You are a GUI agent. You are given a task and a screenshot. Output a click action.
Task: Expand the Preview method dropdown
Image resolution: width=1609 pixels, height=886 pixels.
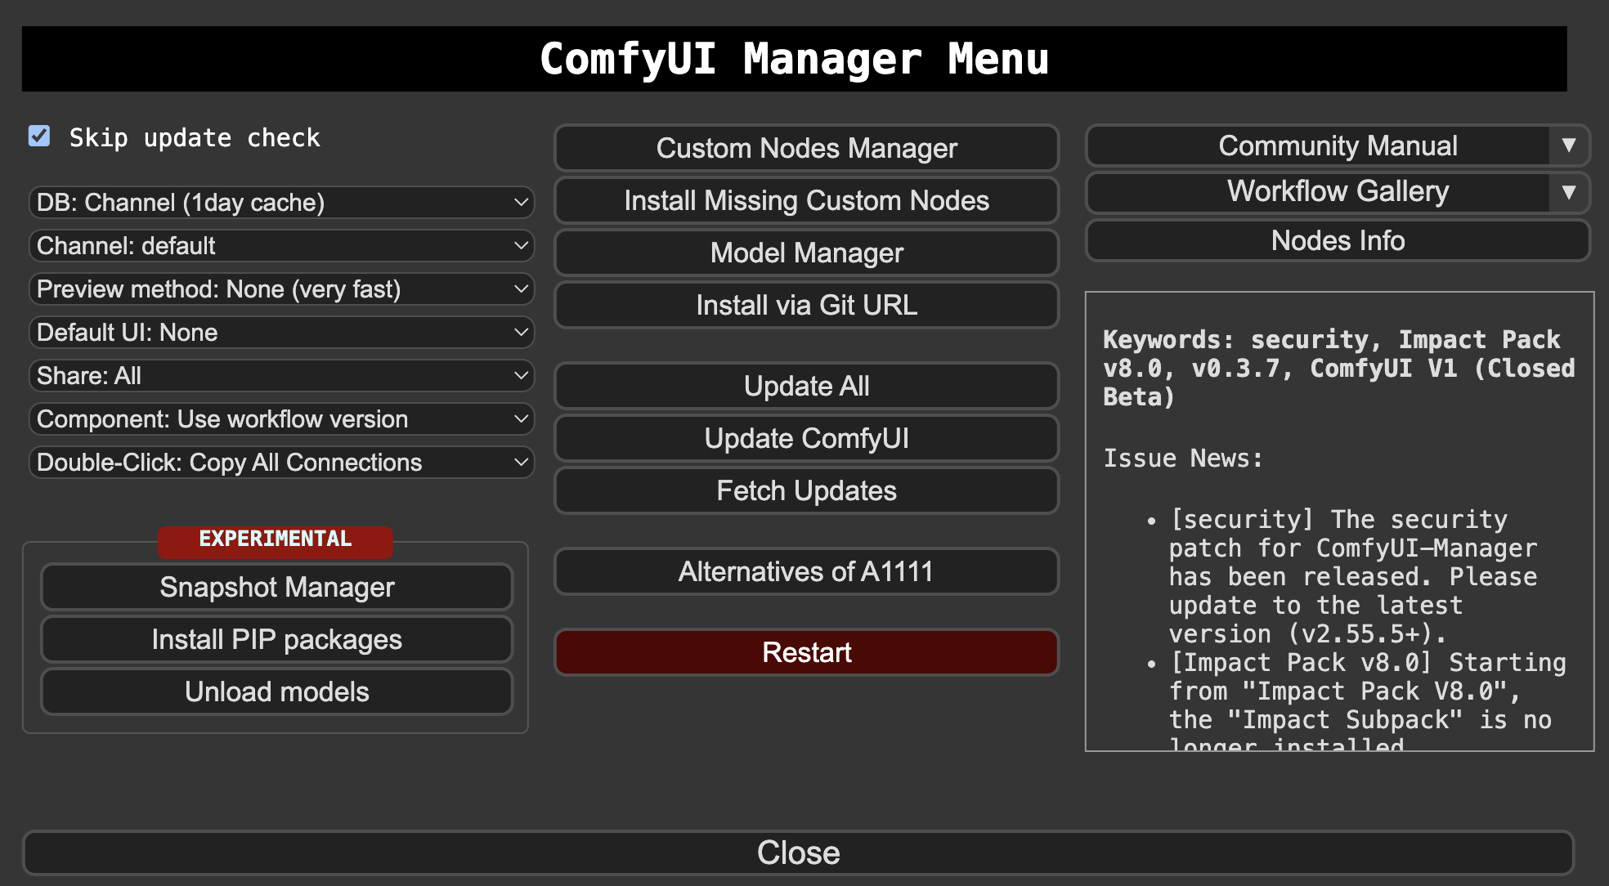pos(281,289)
